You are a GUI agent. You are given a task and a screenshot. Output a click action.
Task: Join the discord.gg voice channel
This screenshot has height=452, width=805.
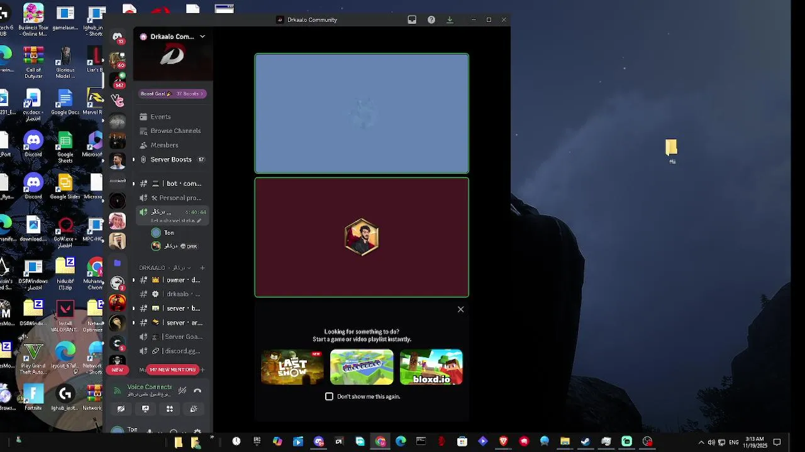[x=172, y=351]
